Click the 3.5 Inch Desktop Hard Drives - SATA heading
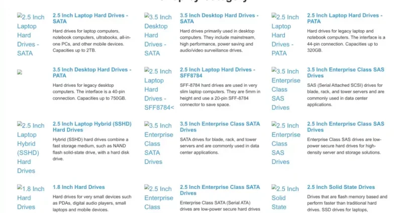The width and height of the screenshot is (407, 213). [x=217, y=19]
